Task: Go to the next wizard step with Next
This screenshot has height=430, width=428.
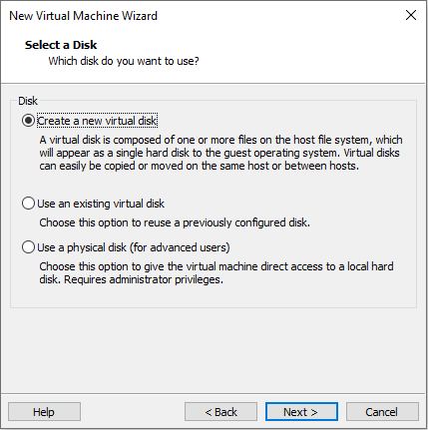Action: pos(301,412)
